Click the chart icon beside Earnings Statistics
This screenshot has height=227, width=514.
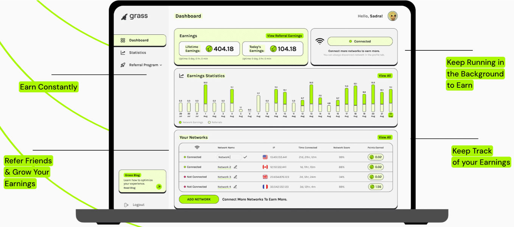[x=181, y=76]
